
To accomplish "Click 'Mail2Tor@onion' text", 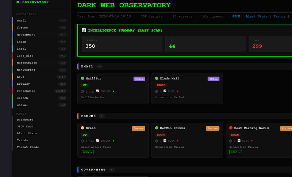I will coord(93,97).
